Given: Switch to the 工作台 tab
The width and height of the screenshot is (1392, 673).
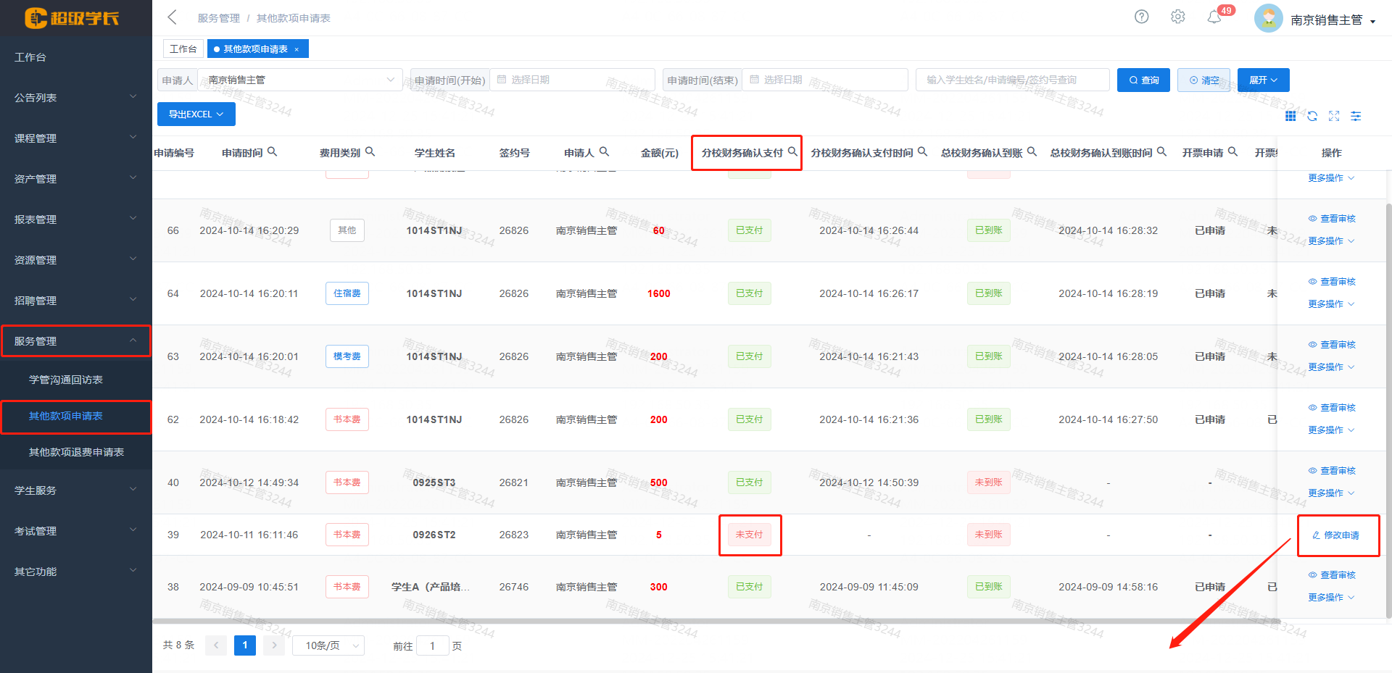Looking at the screenshot, I should pyautogui.click(x=183, y=49).
